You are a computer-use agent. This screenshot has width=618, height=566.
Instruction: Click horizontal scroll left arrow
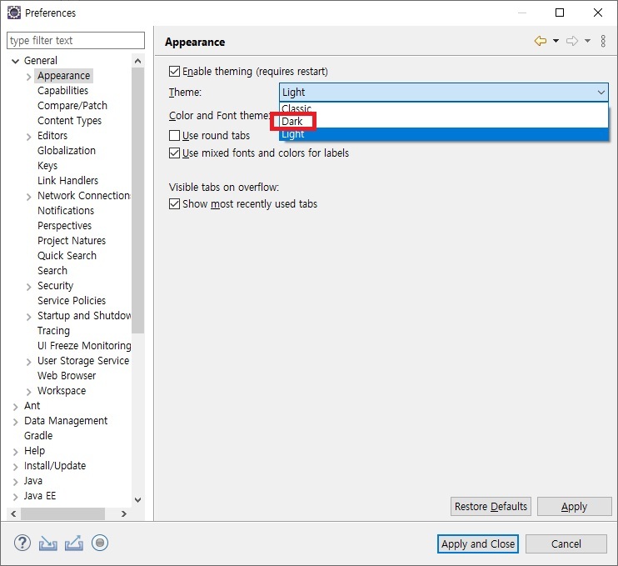(14, 513)
